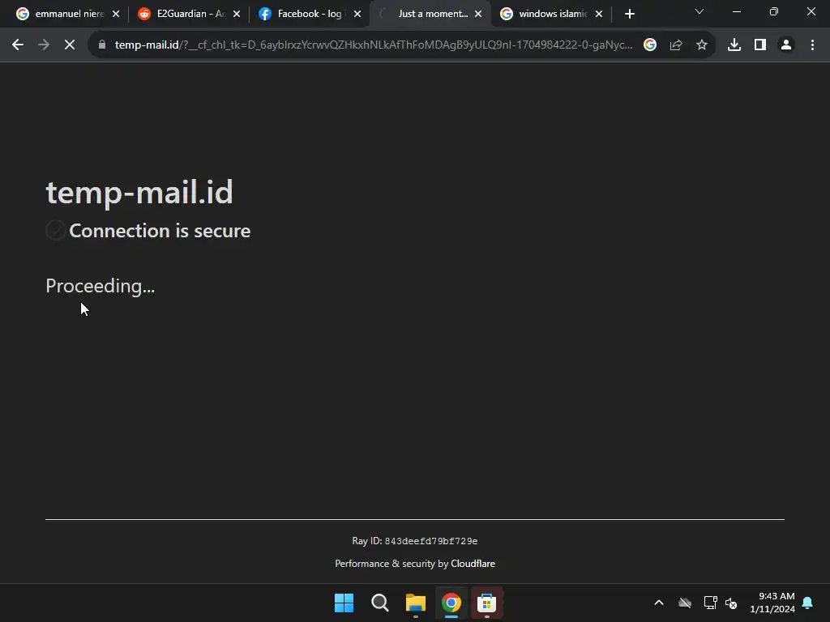Bookmark this tab with star icon
830x622 pixels.
(x=702, y=45)
